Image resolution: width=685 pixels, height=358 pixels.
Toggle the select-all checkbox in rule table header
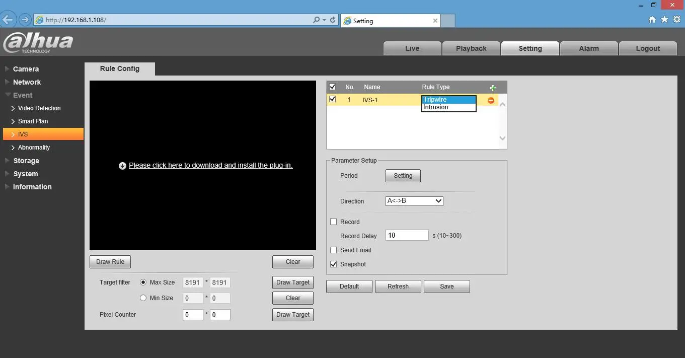tap(332, 87)
